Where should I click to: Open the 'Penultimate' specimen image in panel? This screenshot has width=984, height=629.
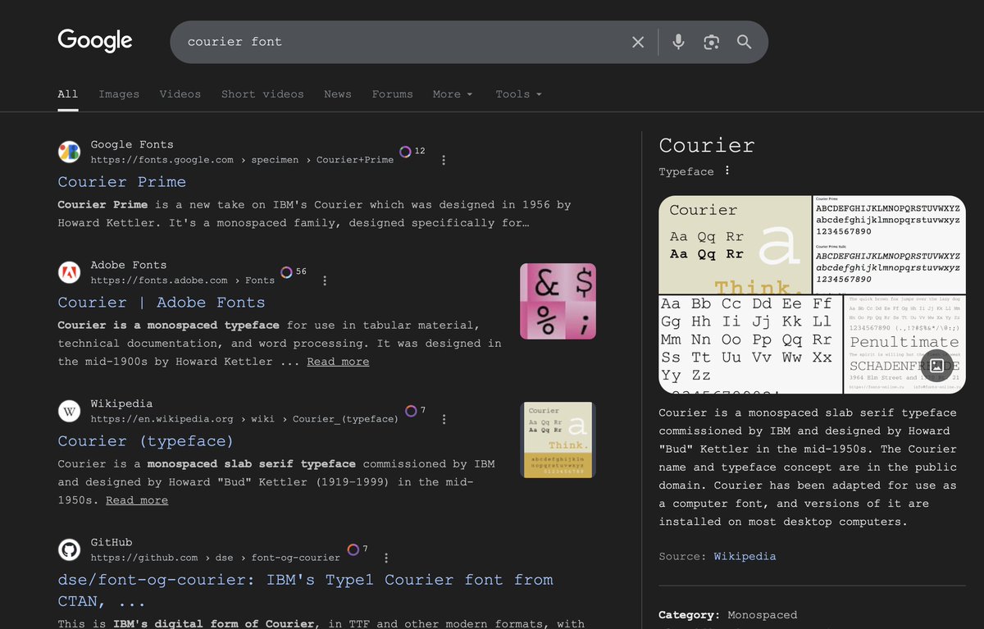904,345
